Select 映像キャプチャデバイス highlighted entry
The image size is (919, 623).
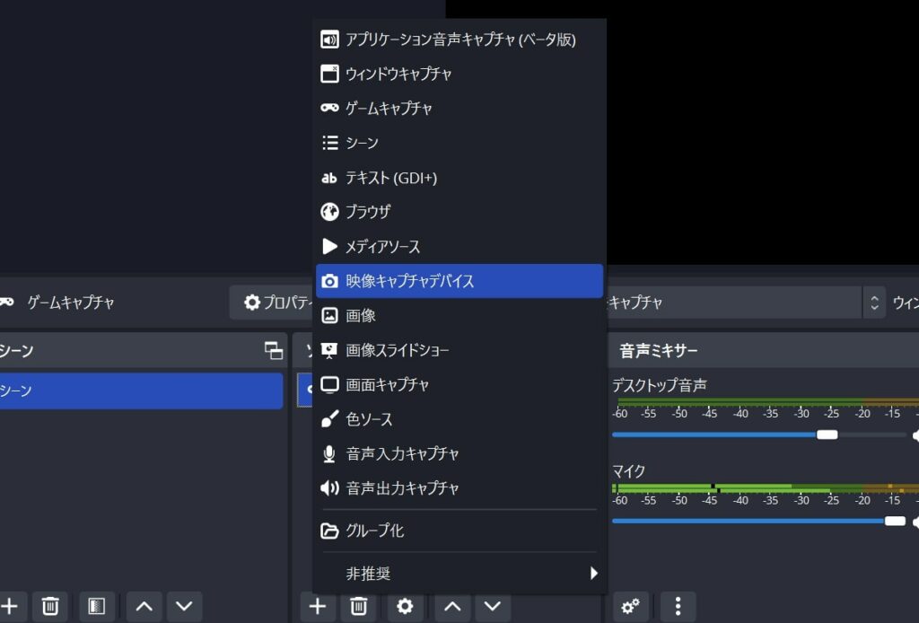[459, 281]
